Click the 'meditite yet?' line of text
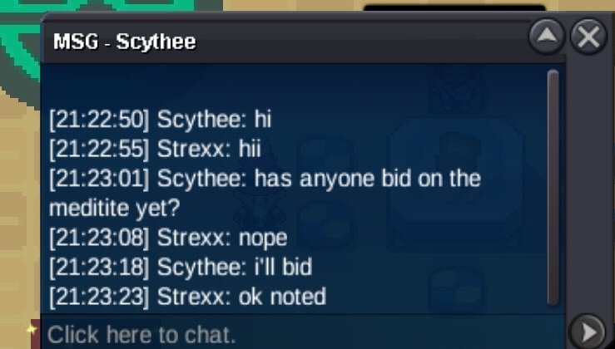Viewport: 615px width, 349px height. [114, 208]
